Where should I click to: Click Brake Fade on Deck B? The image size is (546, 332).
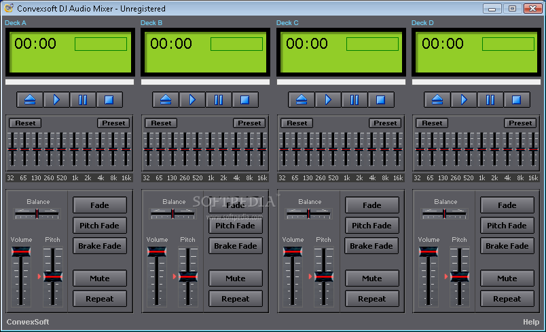[x=236, y=245]
